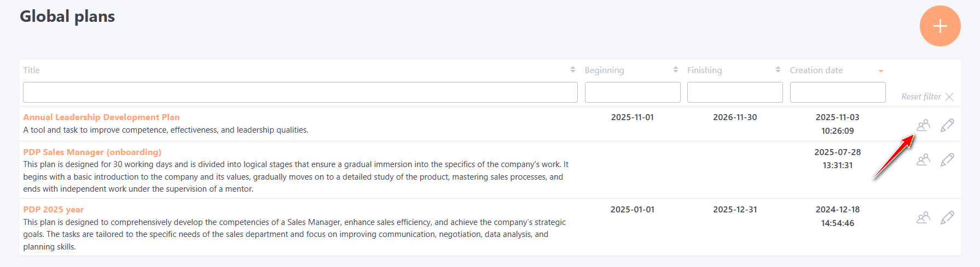Sort by Beginning date arrows
The width and height of the screenshot is (980, 267).
[x=675, y=70]
